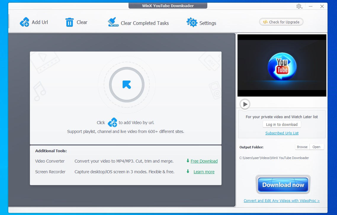Click the 'Clear' toolbar label
337x215 pixels.
(82, 22)
